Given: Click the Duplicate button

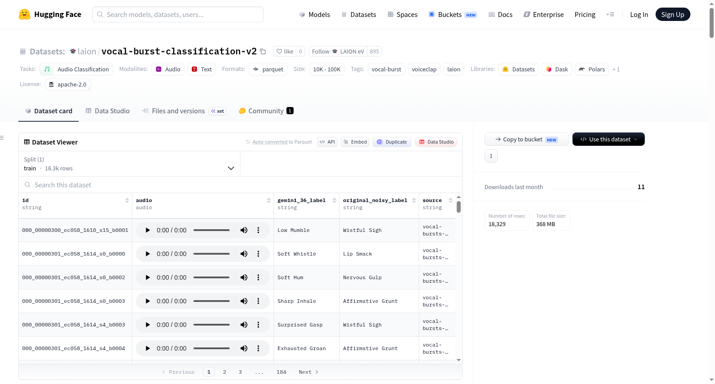Looking at the screenshot, I should (392, 142).
